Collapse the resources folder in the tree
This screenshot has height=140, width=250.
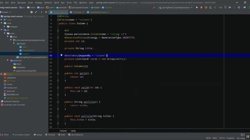click(x=8, y=61)
